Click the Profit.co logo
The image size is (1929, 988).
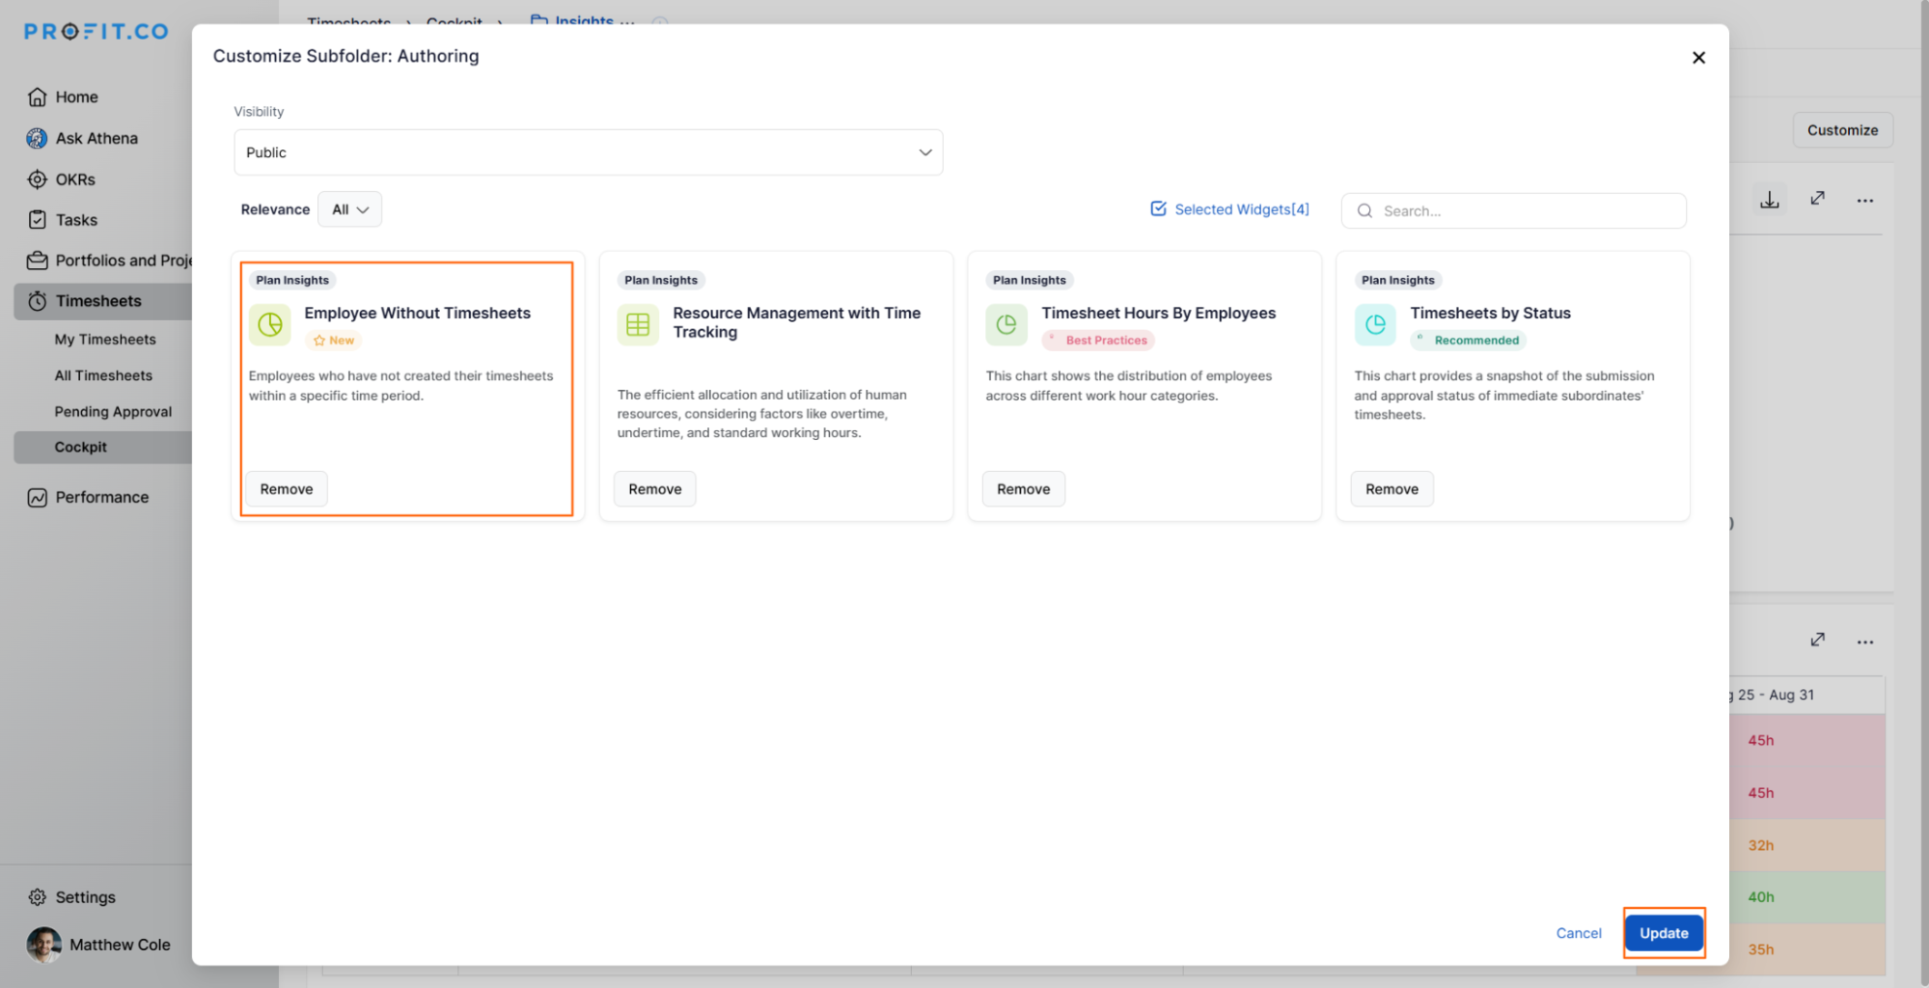[96, 32]
